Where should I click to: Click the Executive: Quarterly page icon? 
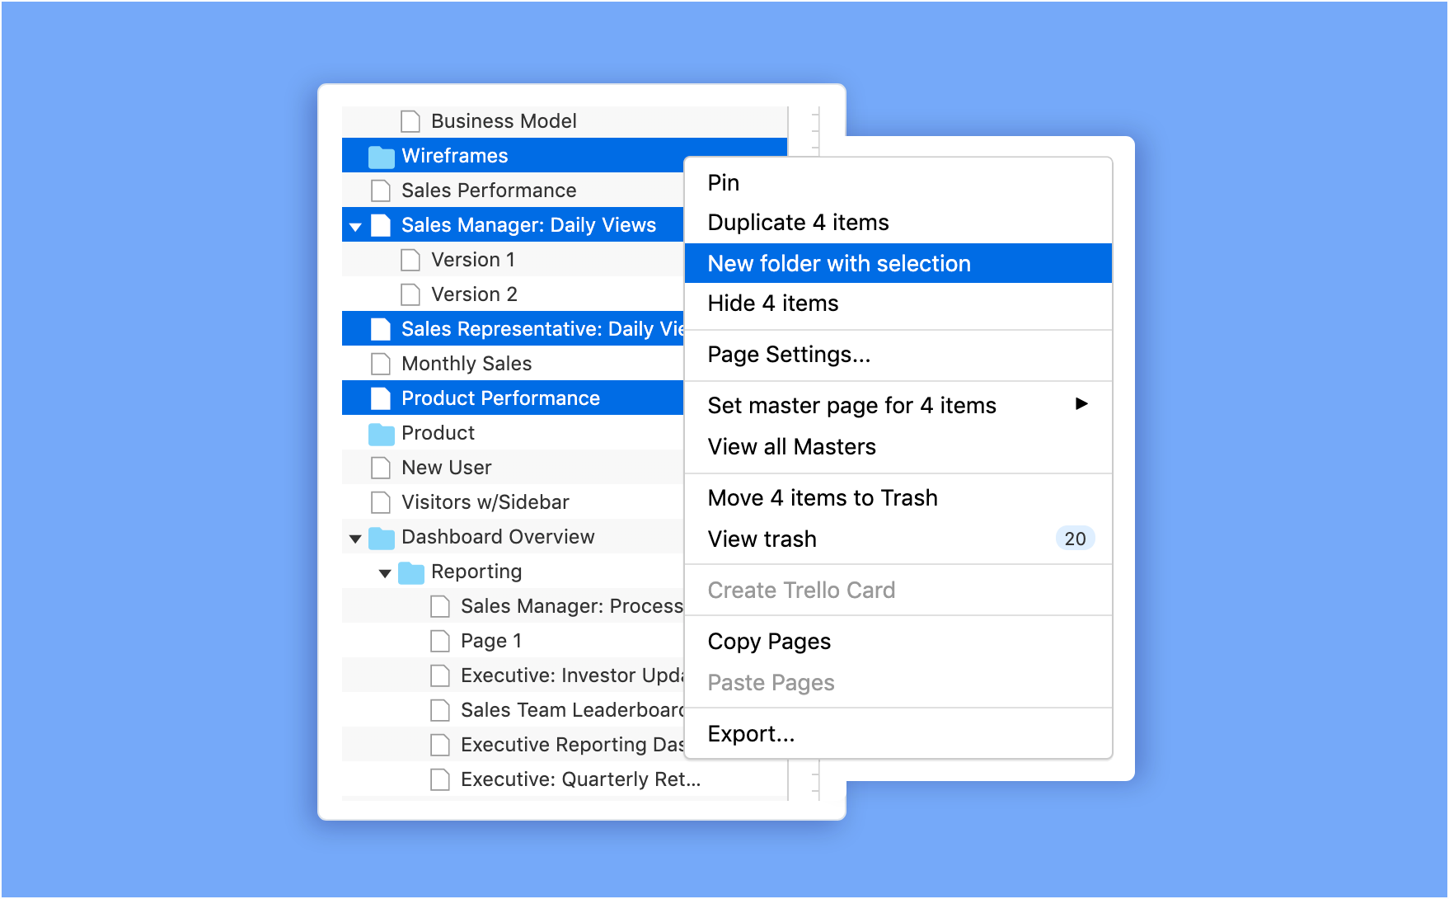pyautogui.click(x=440, y=779)
